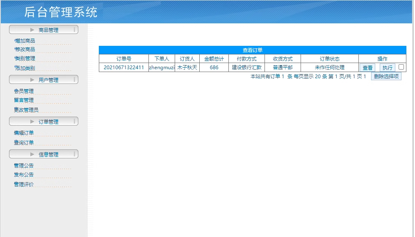Click the 查看订单 table title bar
Screen dimensions: 415x237
tap(253, 50)
